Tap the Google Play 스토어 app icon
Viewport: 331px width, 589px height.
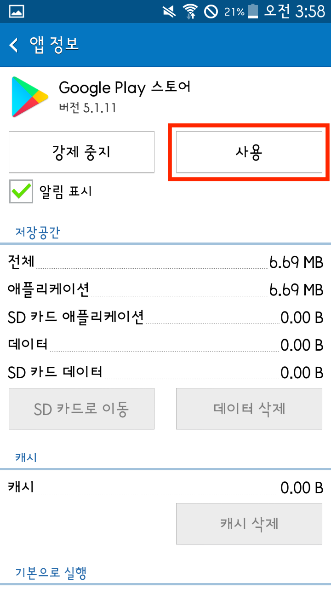pyautogui.click(x=30, y=97)
